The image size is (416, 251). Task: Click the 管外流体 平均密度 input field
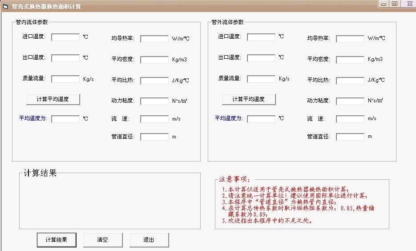[350, 60]
